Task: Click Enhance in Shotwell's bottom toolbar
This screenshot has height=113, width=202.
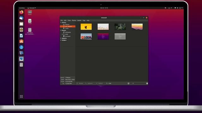Action: [x=89, y=83]
